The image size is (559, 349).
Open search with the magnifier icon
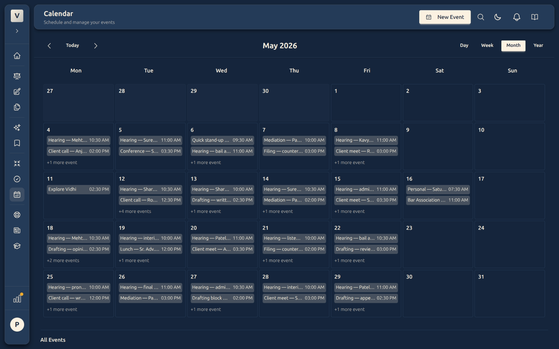(x=481, y=17)
